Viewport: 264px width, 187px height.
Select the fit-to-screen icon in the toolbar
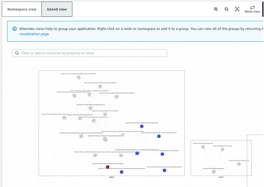click(237, 9)
